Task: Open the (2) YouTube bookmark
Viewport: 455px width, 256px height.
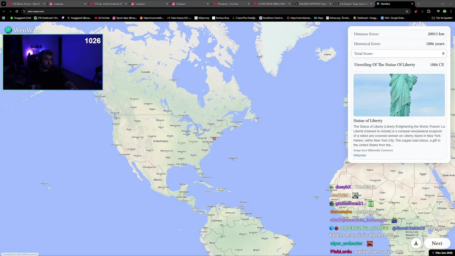Action: (102, 18)
